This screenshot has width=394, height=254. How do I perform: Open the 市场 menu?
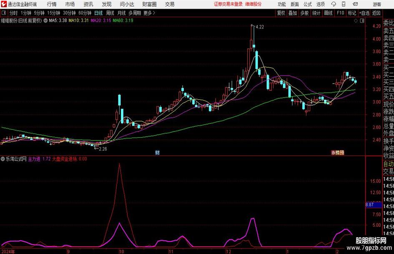(x=70, y=4)
